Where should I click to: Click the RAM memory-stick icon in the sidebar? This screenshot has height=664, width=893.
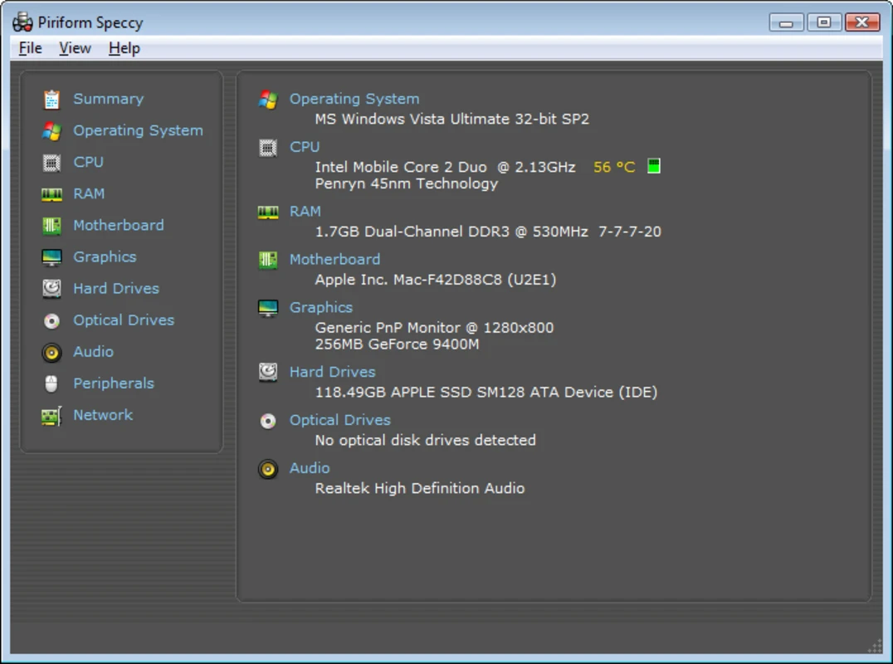coord(51,193)
